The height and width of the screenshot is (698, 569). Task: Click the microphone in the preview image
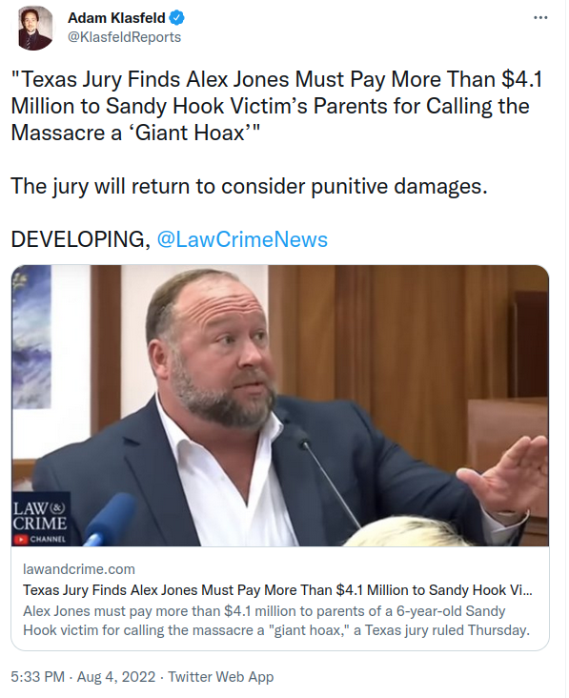(x=109, y=519)
